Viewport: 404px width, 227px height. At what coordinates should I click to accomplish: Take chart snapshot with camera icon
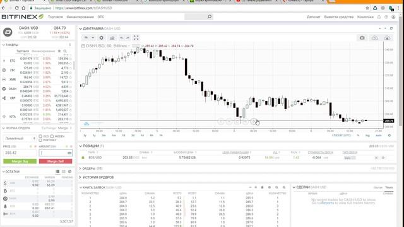(362, 38)
